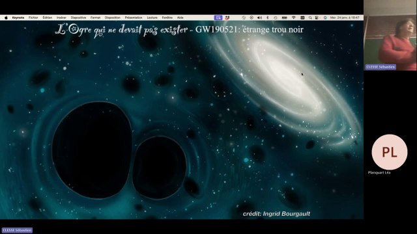Open the Présentation menu

click(x=134, y=18)
